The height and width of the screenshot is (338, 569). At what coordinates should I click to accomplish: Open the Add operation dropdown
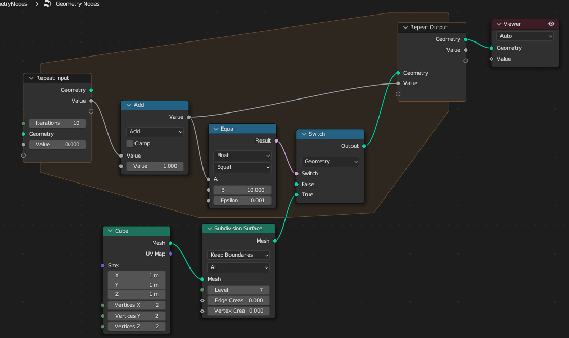pos(155,132)
